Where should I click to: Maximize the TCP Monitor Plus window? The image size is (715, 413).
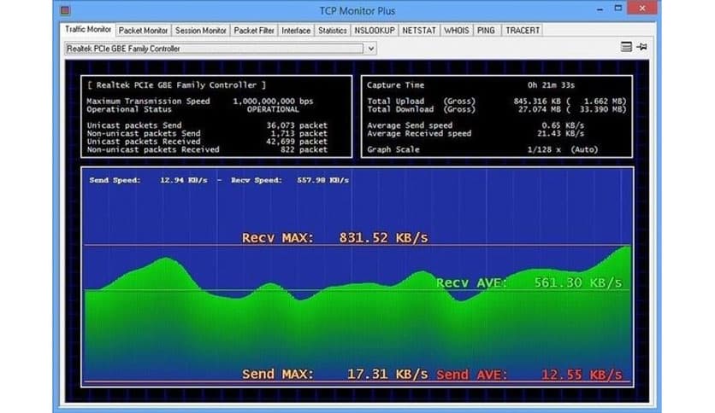[618, 9]
